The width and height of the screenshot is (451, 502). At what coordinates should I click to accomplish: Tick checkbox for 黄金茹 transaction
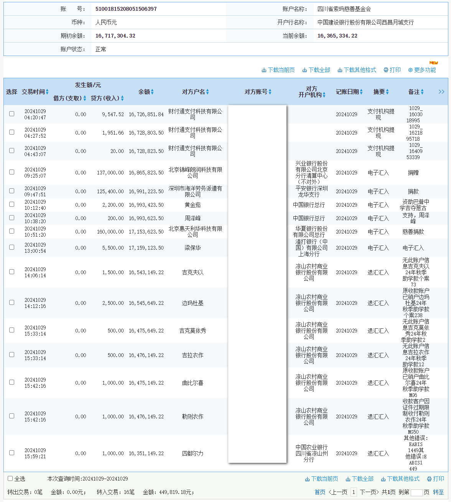click(12, 204)
